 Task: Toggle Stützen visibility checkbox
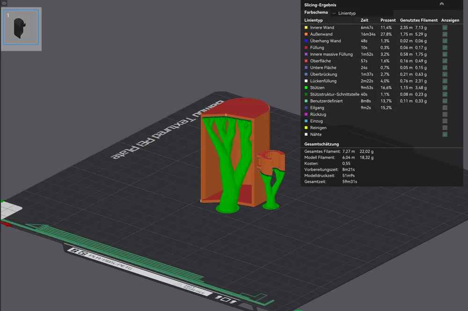coord(445,88)
